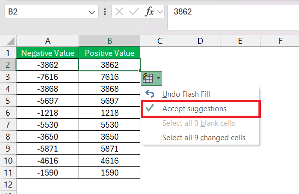Choose Select all 9 changed cells
299x194 pixels.
click(x=200, y=138)
